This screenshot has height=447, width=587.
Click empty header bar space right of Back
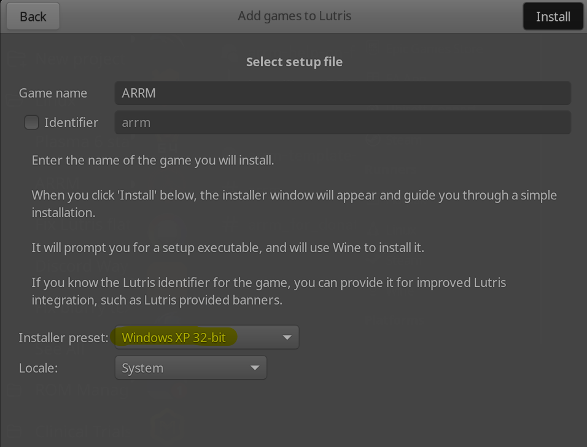pos(135,17)
